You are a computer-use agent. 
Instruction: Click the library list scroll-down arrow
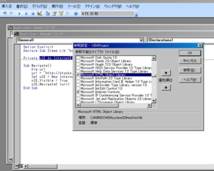click(154, 101)
